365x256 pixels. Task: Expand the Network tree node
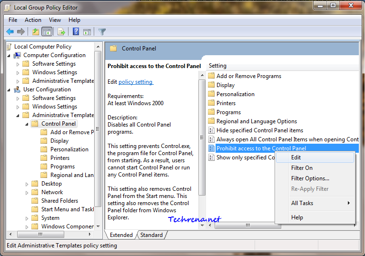[27, 193]
